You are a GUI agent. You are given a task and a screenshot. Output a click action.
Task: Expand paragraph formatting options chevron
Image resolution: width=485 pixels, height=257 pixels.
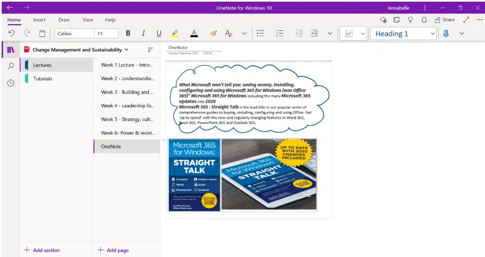330,34
